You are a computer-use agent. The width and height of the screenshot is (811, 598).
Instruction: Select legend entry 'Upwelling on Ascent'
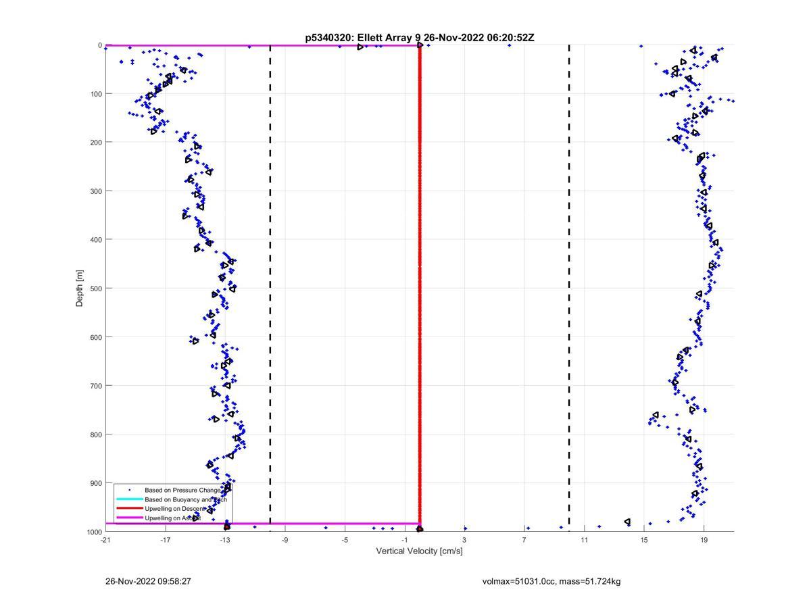[x=172, y=518]
